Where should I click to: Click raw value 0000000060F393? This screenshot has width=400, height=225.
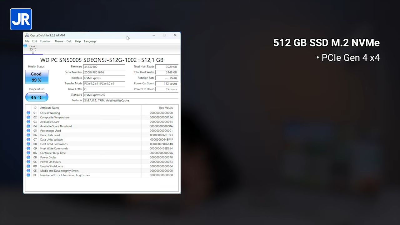click(x=161, y=135)
